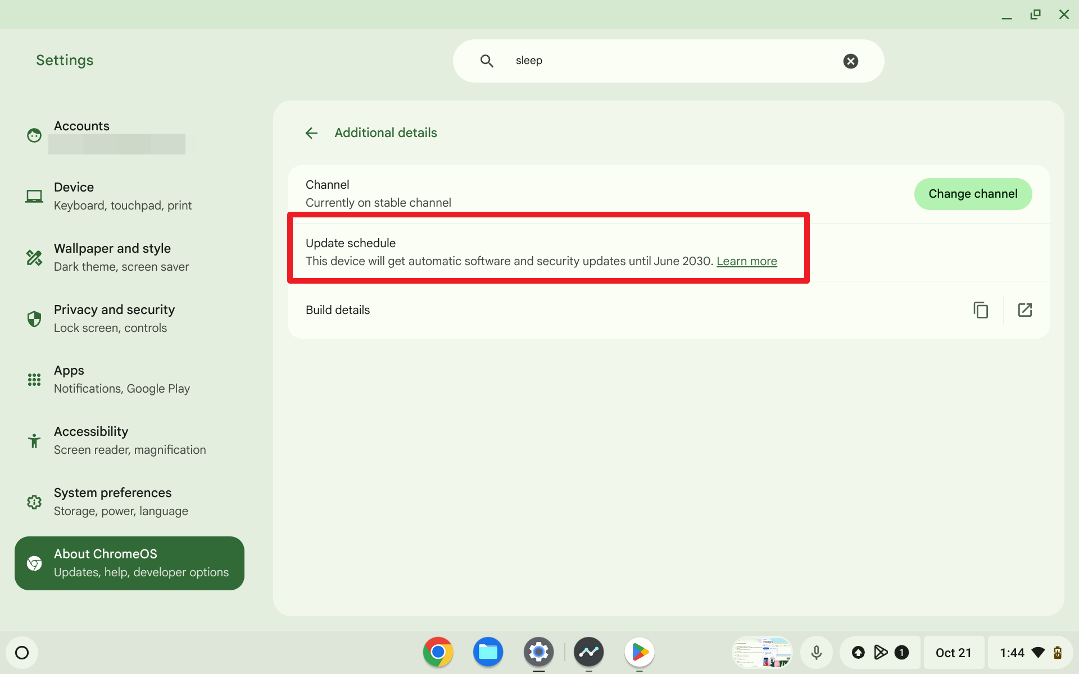Click the back arrow in Additional details

tap(311, 133)
